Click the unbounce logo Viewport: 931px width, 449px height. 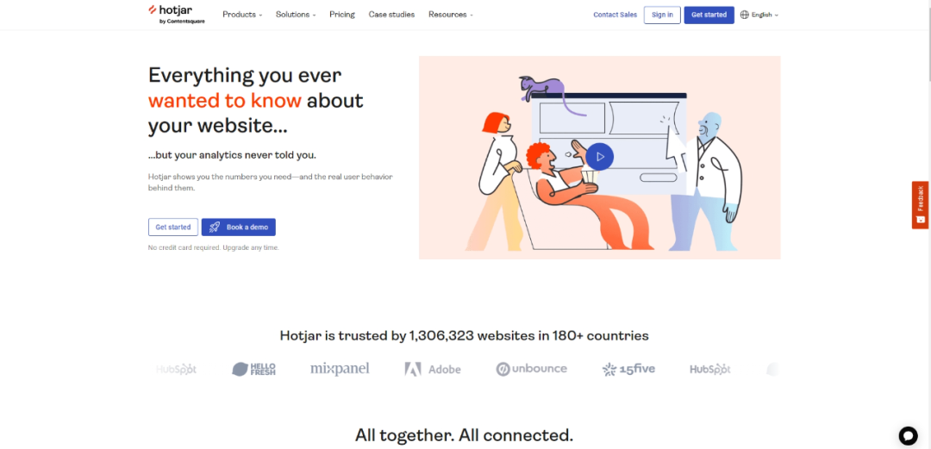point(531,369)
